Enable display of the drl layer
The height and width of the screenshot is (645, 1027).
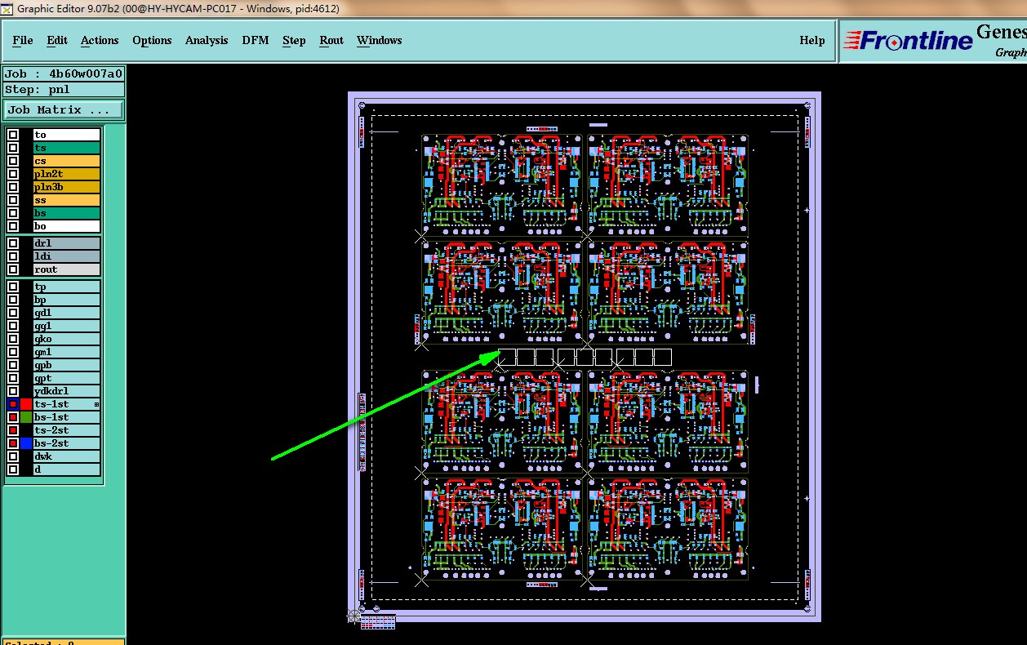click(x=13, y=243)
